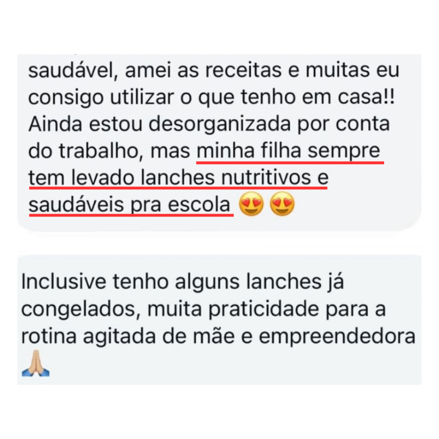This screenshot has width=439, height=439.
Task: Click the praying hands emoji
Action: (x=36, y=363)
